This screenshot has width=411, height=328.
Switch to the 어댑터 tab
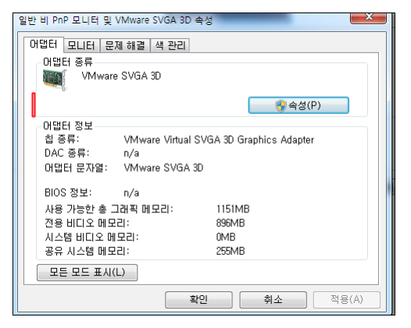click(44, 45)
